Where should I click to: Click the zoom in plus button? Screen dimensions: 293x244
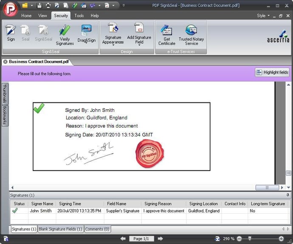(281, 238)
